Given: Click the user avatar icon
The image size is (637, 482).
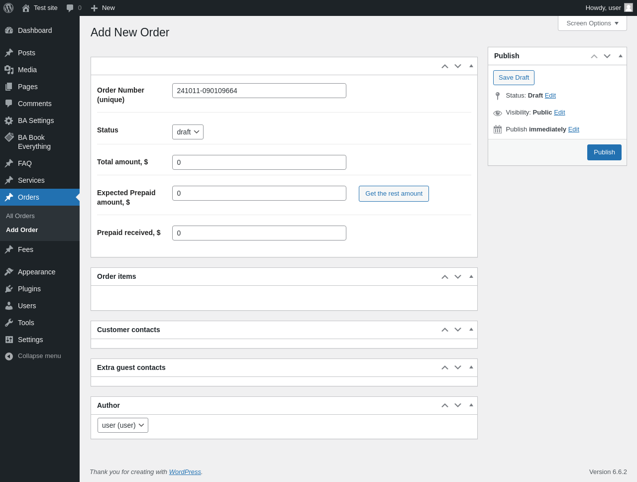Looking at the screenshot, I should click(x=629, y=7).
